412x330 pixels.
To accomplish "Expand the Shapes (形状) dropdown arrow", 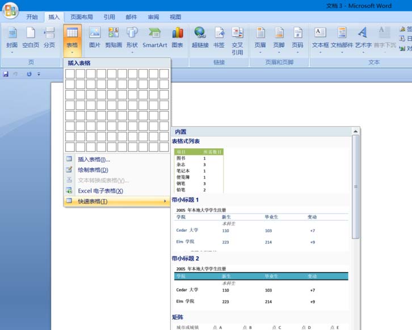I will tap(132, 53).
